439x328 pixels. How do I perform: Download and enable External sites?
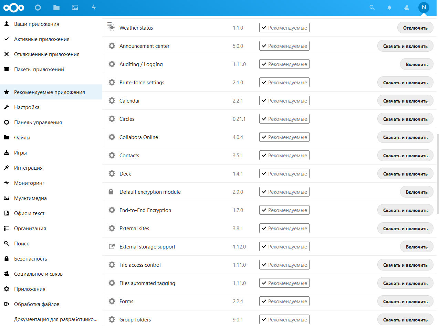[x=405, y=229]
